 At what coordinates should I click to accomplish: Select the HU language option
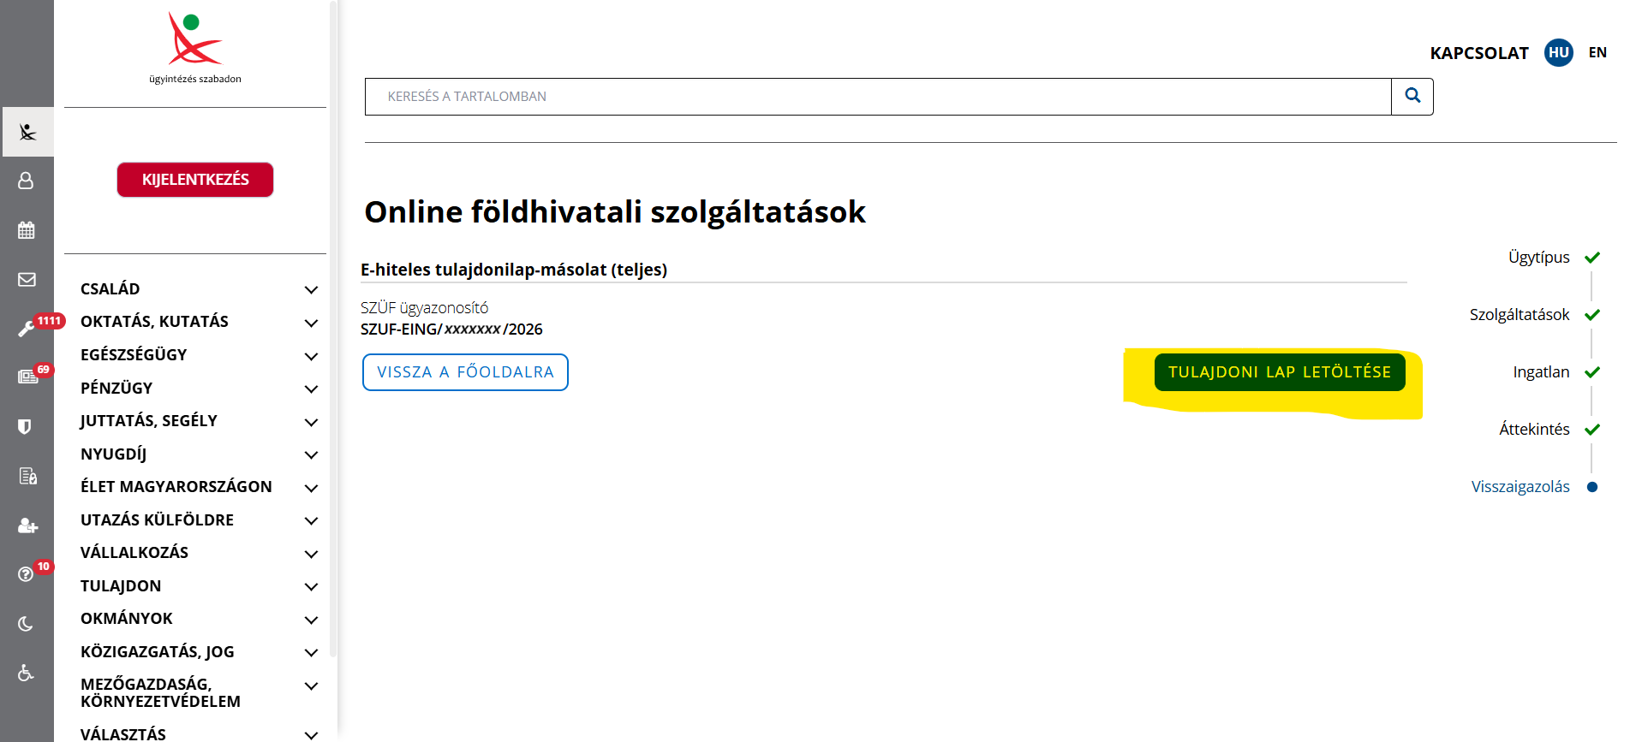tap(1558, 53)
